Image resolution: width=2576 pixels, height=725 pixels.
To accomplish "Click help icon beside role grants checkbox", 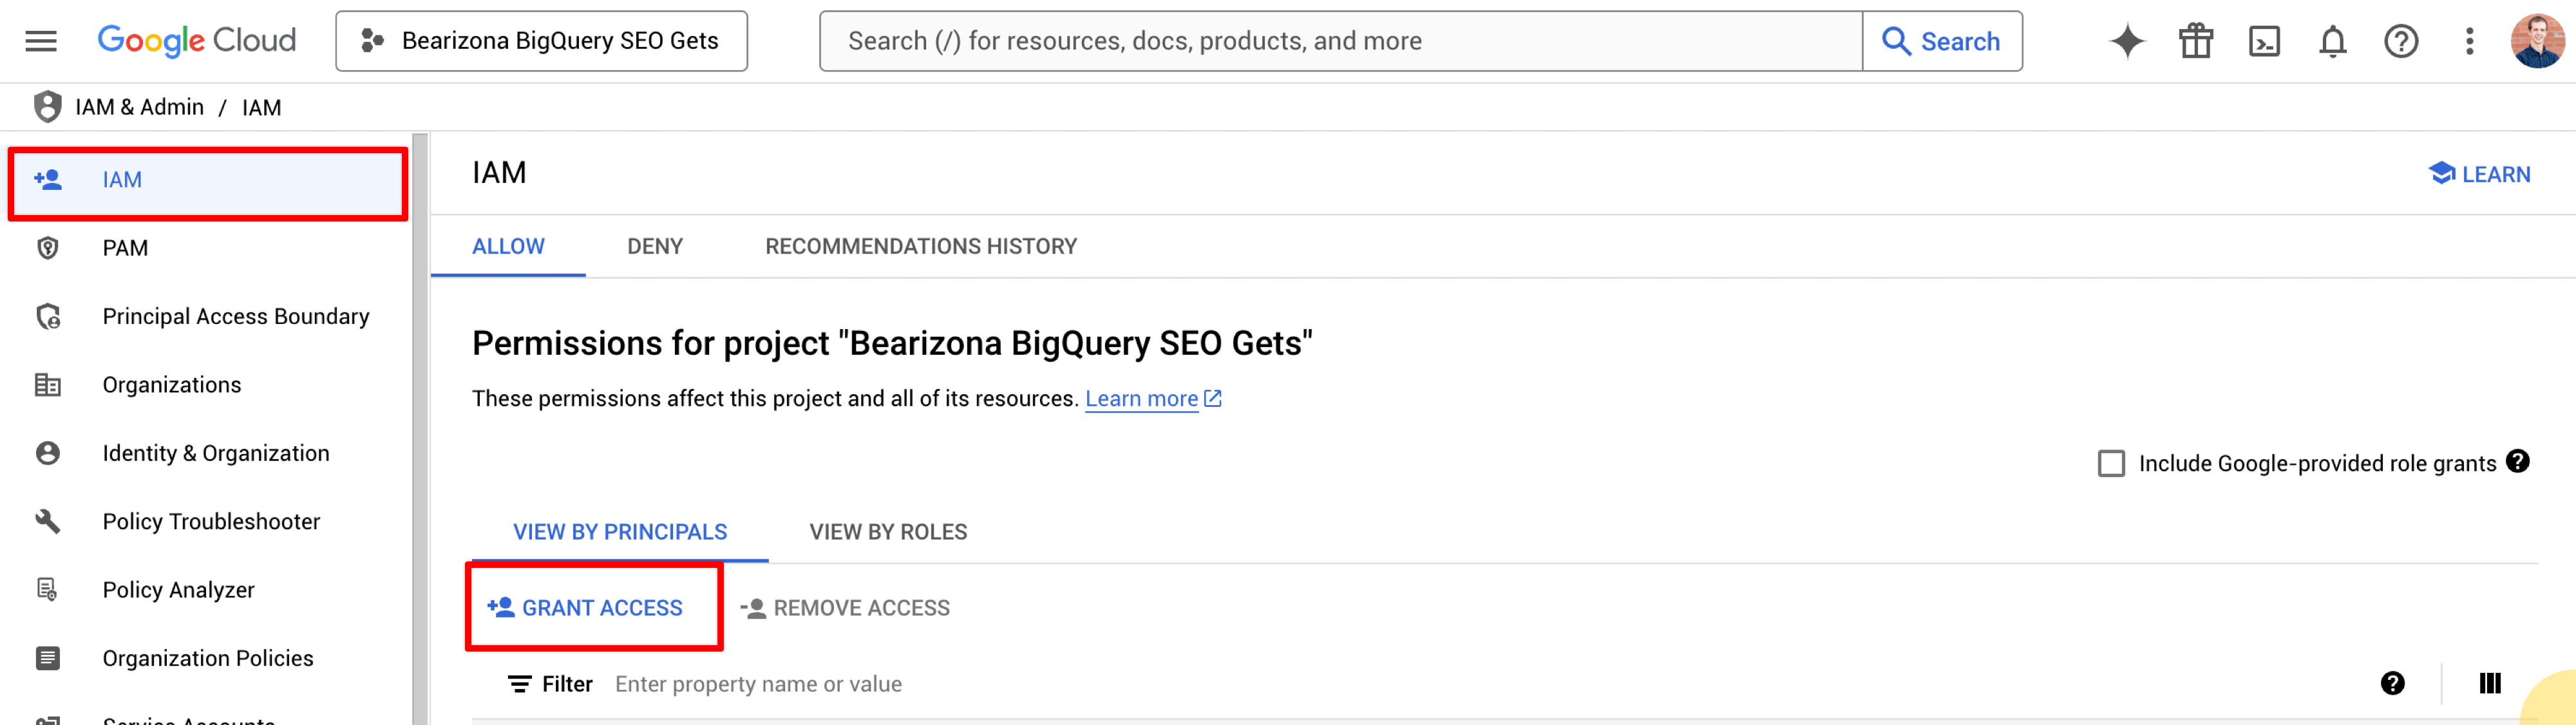I will point(2518,461).
